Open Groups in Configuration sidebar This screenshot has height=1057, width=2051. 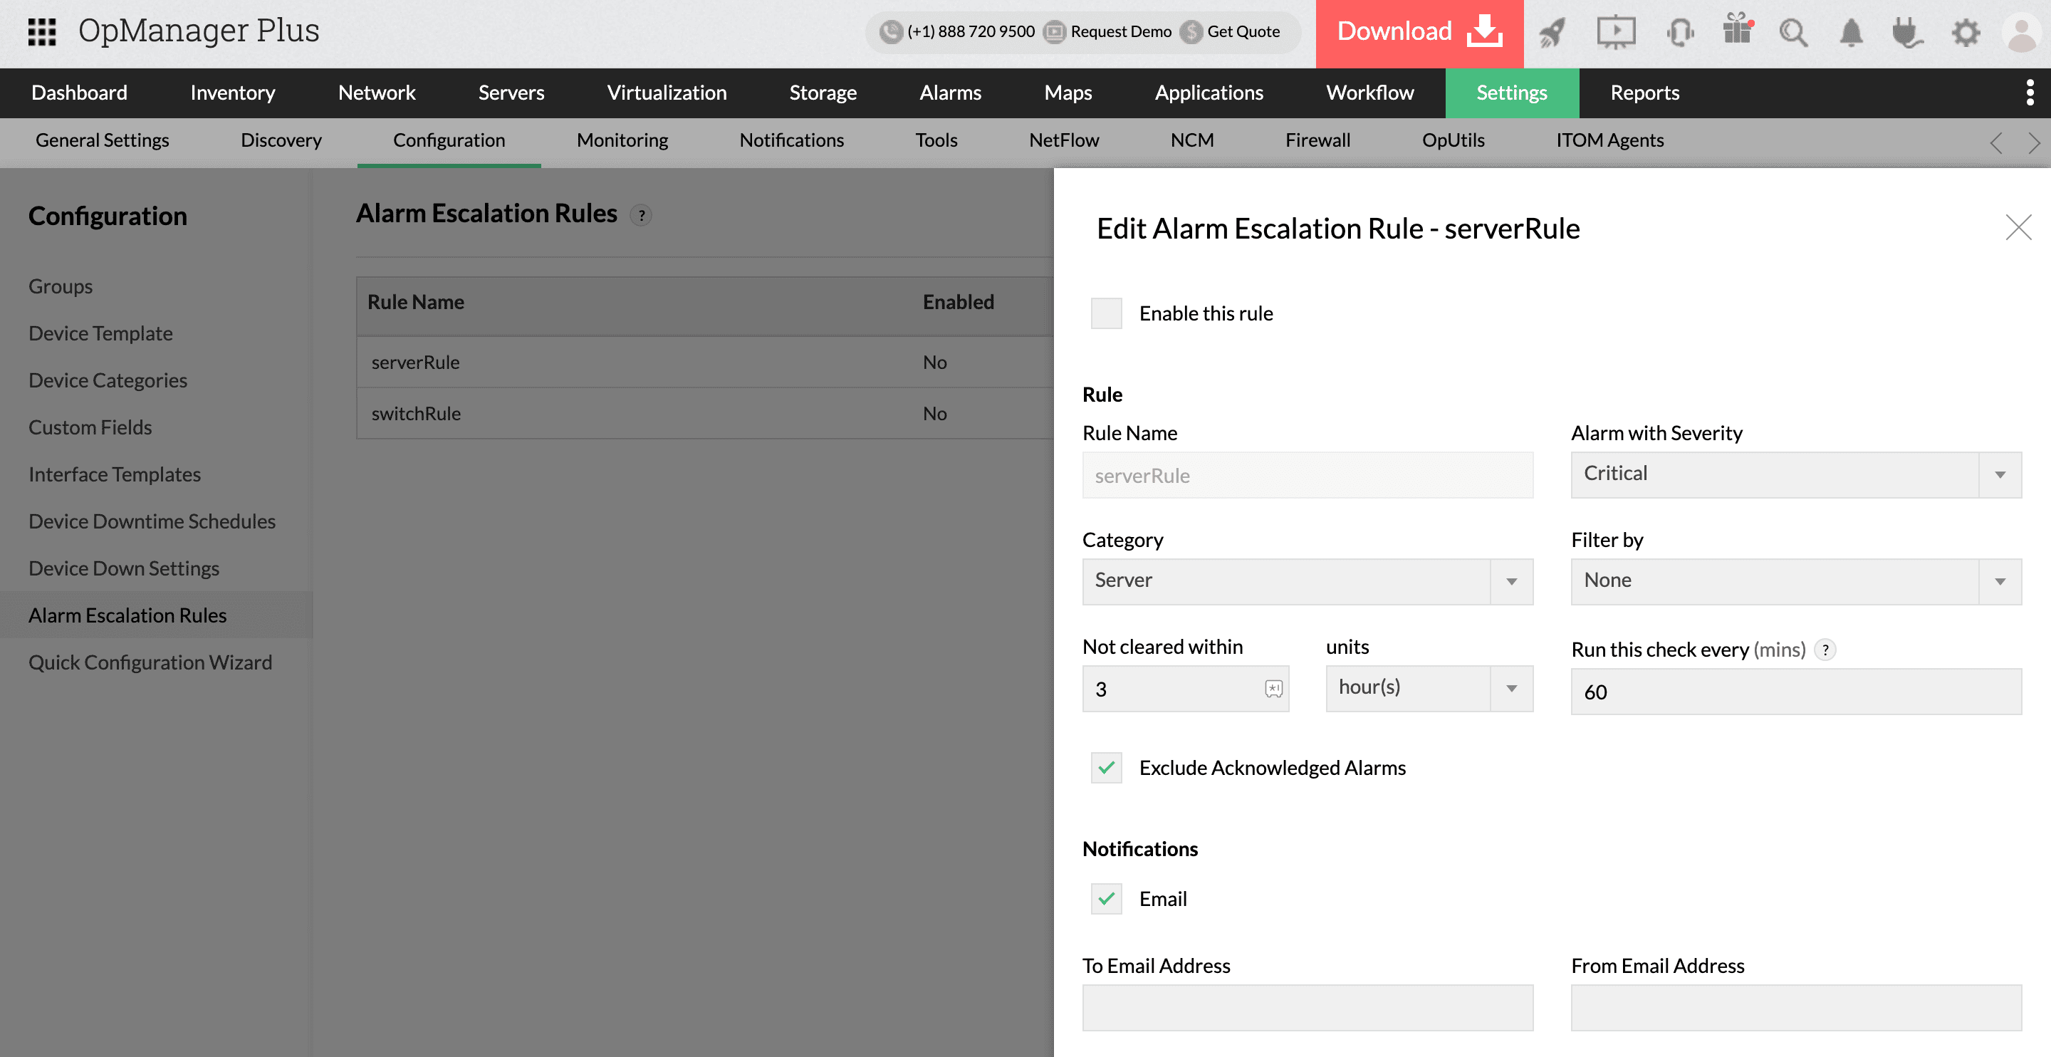pyautogui.click(x=61, y=287)
